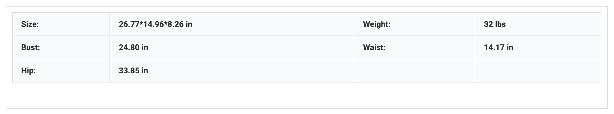Image resolution: width=614 pixels, height=114 pixels.
Task: Click the "in" unit after 33.85
Action: tap(145, 71)
